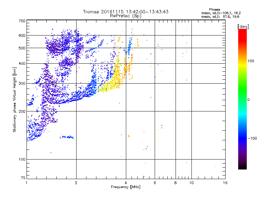Click the y-axis tick label "400"
The height and width of the screenshot is (199, 265).
(22, 64)
